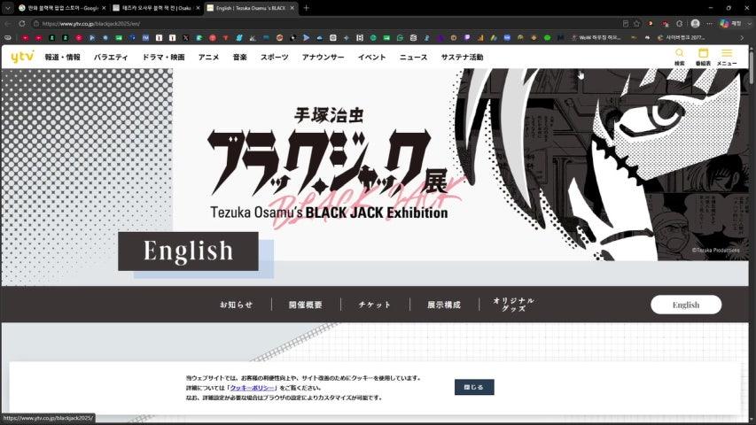Open a new tab with the plus icon

click(306, 8)
